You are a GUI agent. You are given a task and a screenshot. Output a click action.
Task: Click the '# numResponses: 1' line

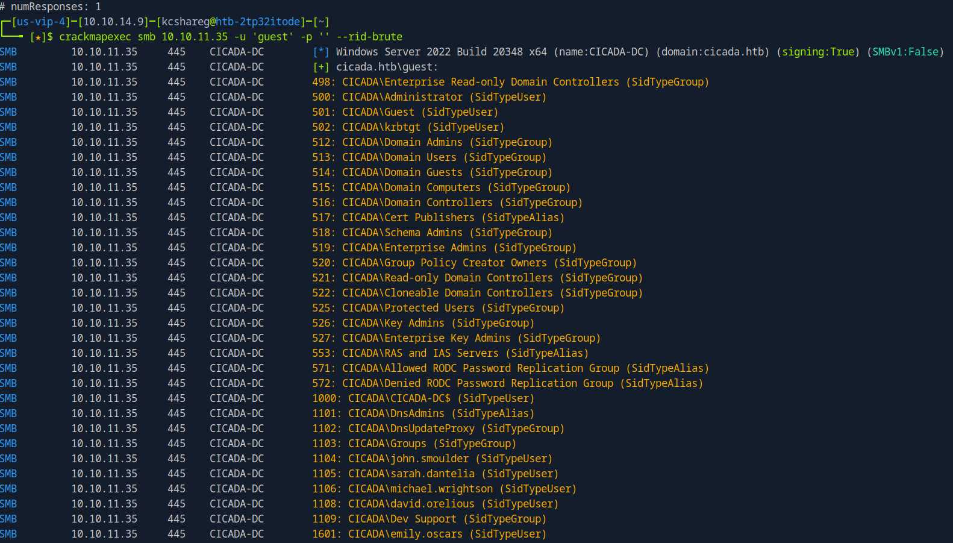(51, 7)
